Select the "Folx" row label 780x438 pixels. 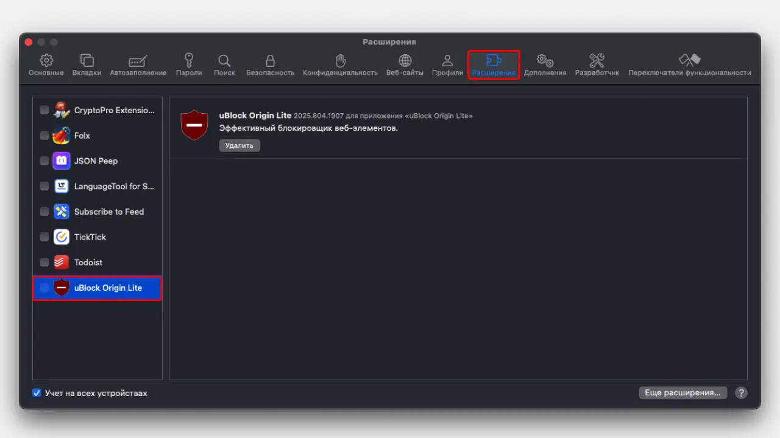(x=82, y=136)
